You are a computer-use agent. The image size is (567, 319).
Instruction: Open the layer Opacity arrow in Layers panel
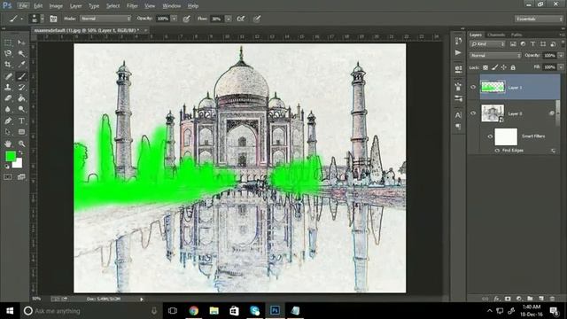561,55
